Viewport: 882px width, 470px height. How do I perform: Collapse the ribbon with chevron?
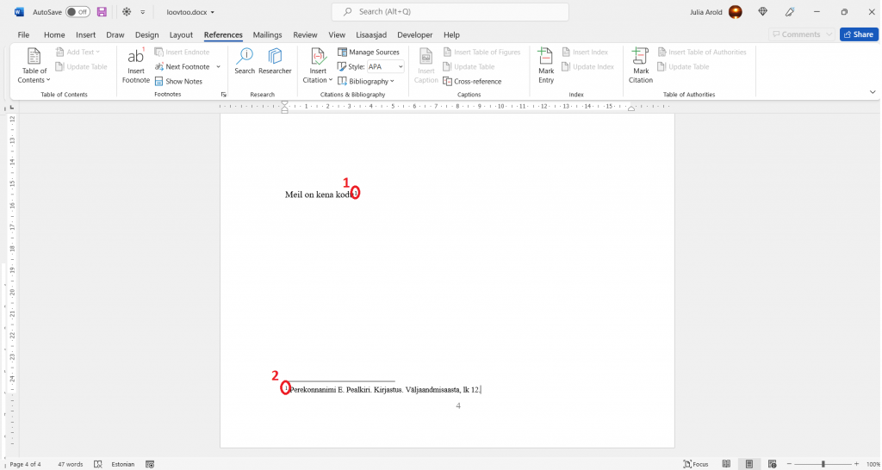873,92
